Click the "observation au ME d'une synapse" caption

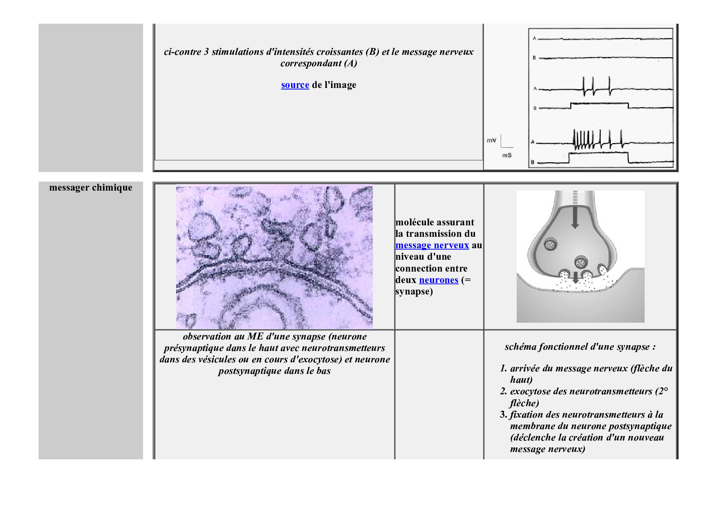[x=274, y=353]
